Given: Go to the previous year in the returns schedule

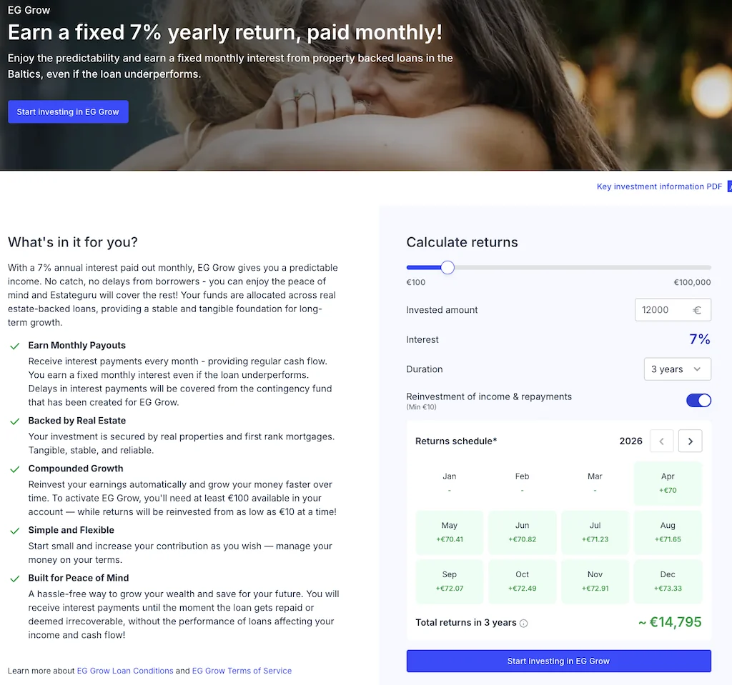Looking at the screenshot, I should [661, 441].
